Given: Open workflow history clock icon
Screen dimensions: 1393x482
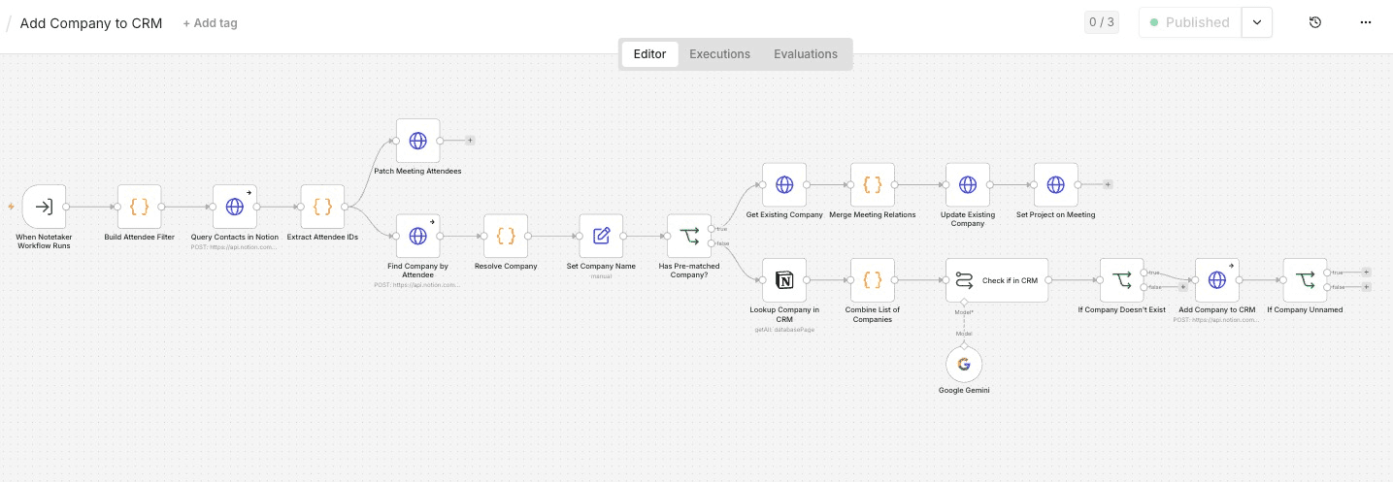Looking at the screenshot, I should tap(1315, 22).
